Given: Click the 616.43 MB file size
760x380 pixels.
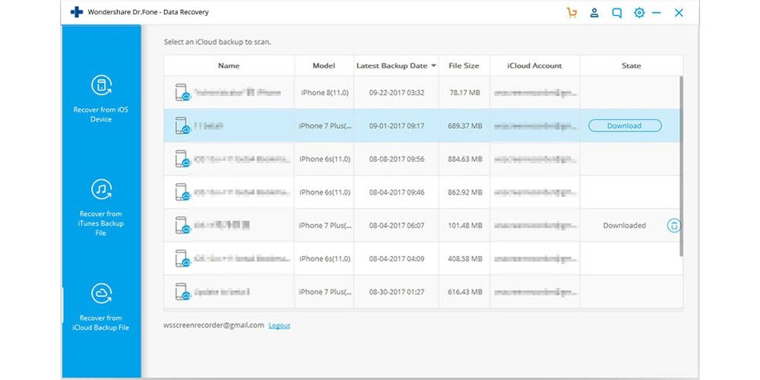Looking at the screenshot, I should pos(464,292).
